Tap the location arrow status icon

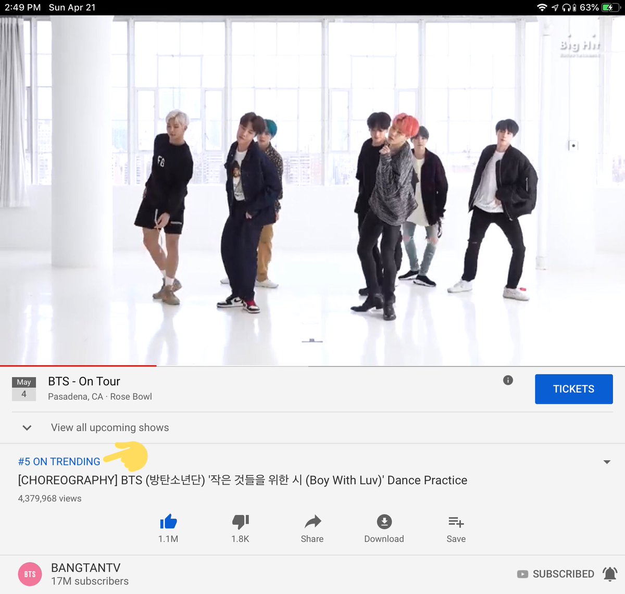(555, 7)
